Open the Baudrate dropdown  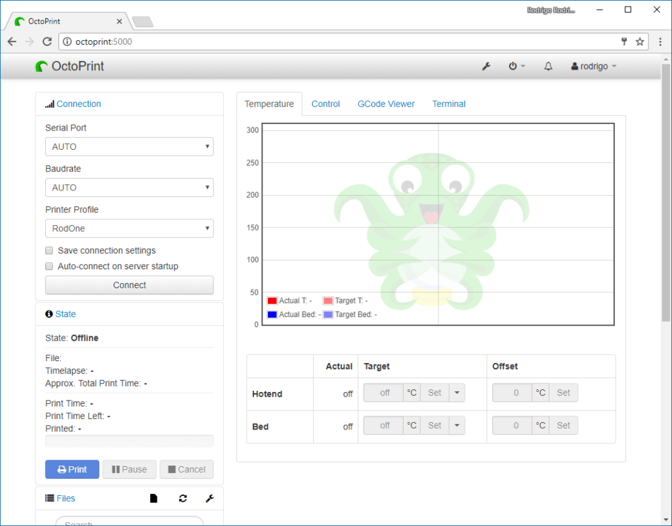[129, 187]
